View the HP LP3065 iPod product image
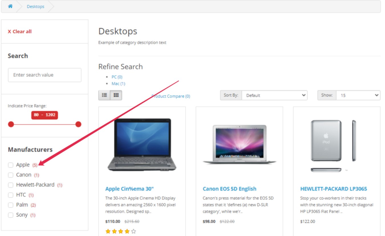Image resolution: width=385 pixels, height=236 pixels. point(334,146)
